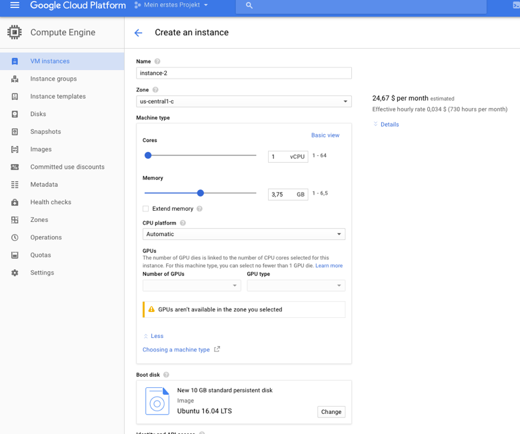Select VM instances in the sidebar
The width and height of the screenshot is (520, 434).
pos(62,61)
